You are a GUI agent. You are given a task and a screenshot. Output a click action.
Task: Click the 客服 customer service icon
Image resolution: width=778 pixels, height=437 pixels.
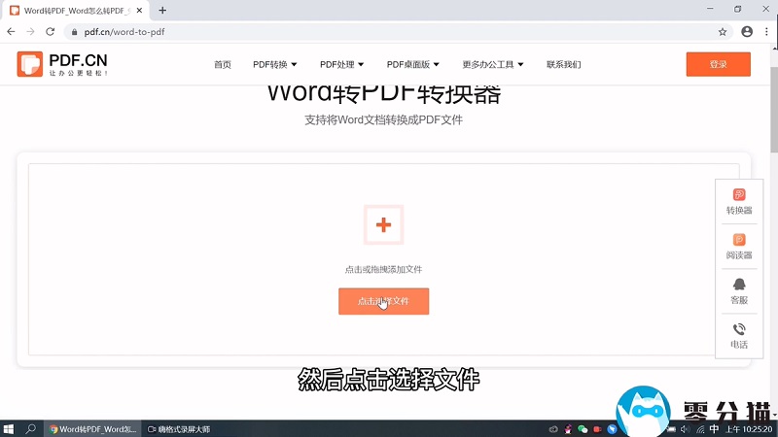point(739,291)
